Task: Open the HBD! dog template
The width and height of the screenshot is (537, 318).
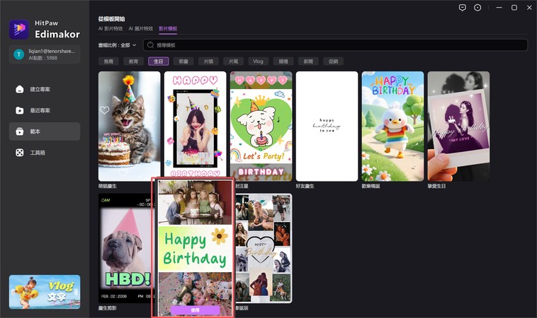Action: pos(125,248)
